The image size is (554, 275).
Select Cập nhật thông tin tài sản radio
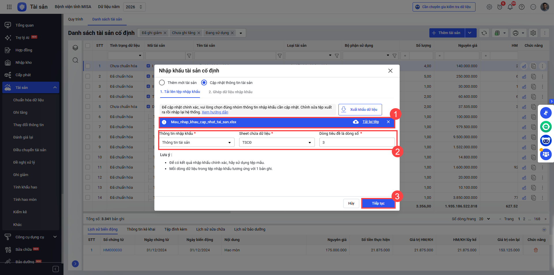coord(204,83)
